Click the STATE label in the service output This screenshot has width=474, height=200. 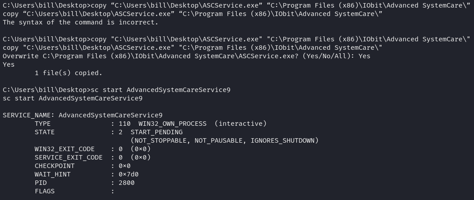tap(45, 132)
